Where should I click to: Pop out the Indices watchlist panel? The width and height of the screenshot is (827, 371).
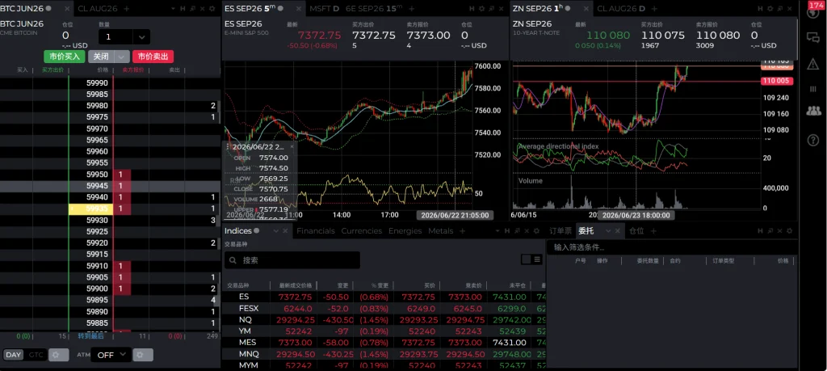tap(518, 230)
